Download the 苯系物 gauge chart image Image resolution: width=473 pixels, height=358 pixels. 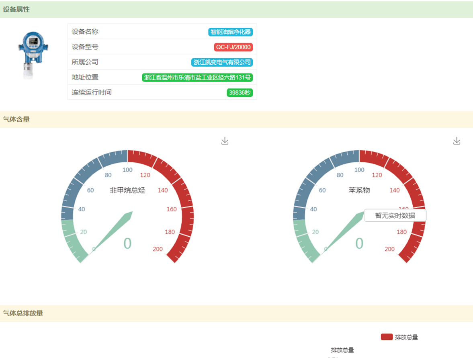[457, 141]
